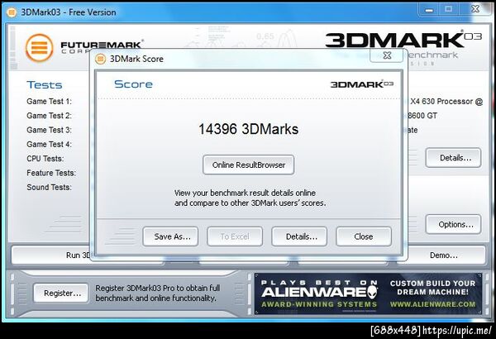
Task: Click the 'Game Test 3:' label
Action: pos(49,130)
